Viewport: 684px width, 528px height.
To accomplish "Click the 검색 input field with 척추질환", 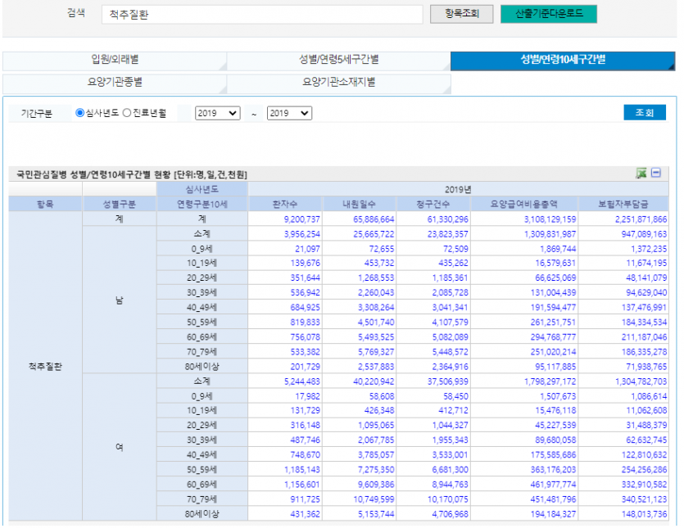I will tap(260, 15).
